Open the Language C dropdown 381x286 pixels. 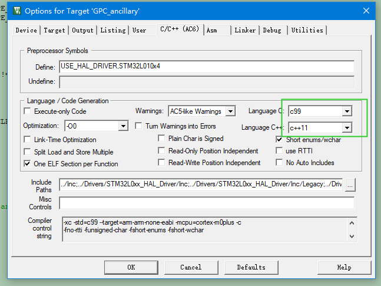click(347, 111)
